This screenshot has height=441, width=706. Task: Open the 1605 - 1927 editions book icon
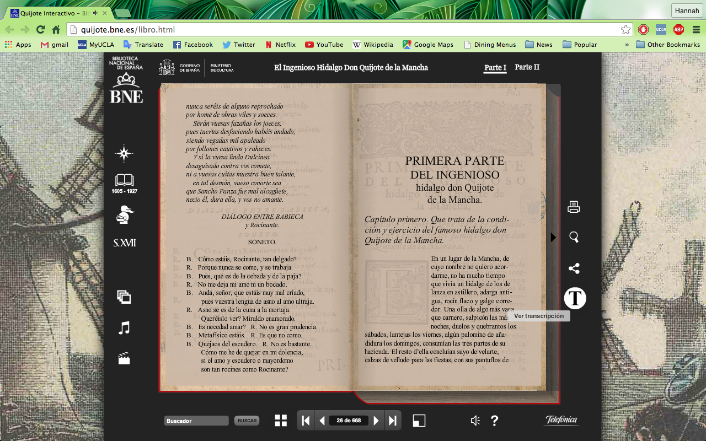[x=124, y=181]
